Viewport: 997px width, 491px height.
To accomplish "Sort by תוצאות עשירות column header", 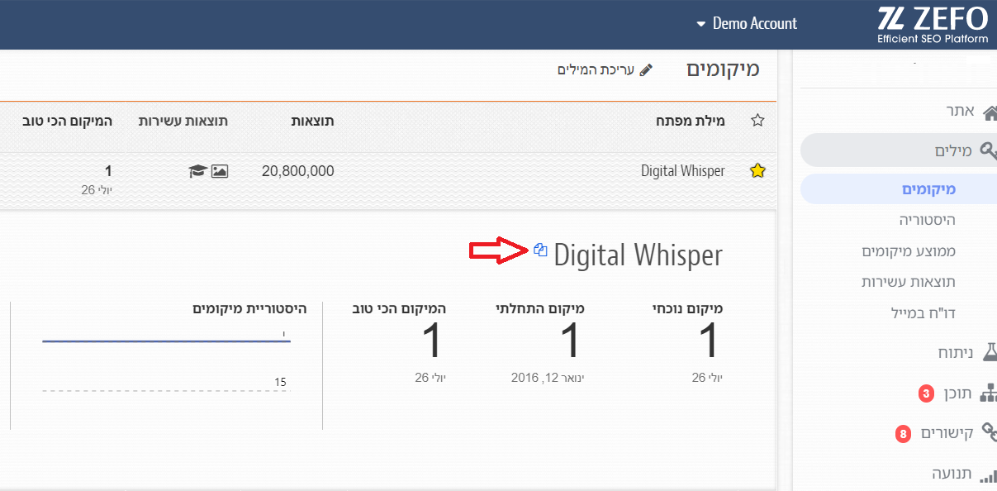I will (183, 121).
